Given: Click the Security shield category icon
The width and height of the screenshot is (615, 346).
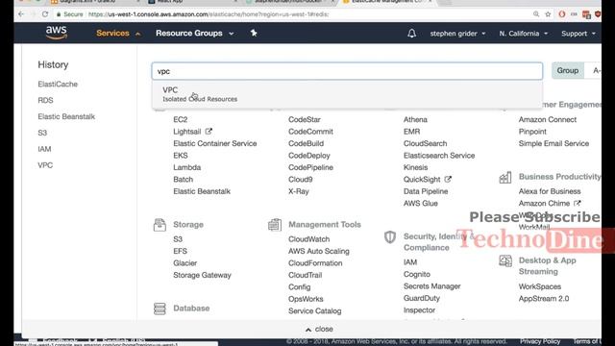Looking at the screenshot, I should pos(390,237).
